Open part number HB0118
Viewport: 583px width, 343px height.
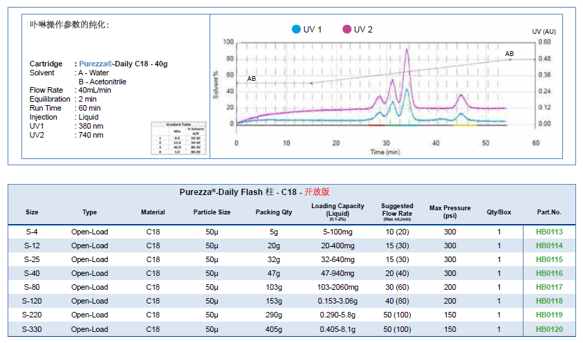click(x=549, y=301)
